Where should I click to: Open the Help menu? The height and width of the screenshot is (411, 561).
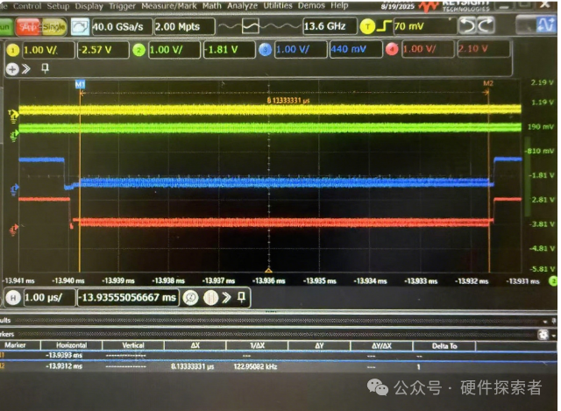coord(339,5)
